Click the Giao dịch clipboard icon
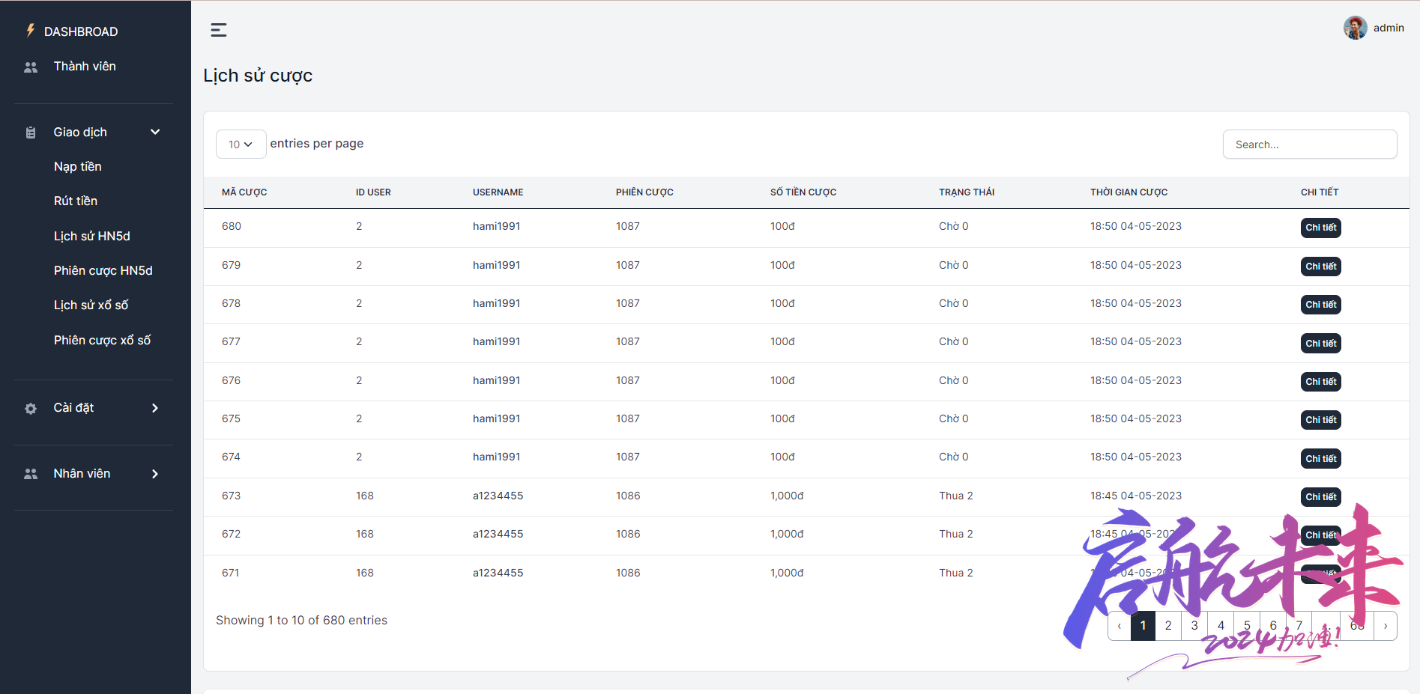This screenshot has width=1420, height=694. click(x=31, y=133)
